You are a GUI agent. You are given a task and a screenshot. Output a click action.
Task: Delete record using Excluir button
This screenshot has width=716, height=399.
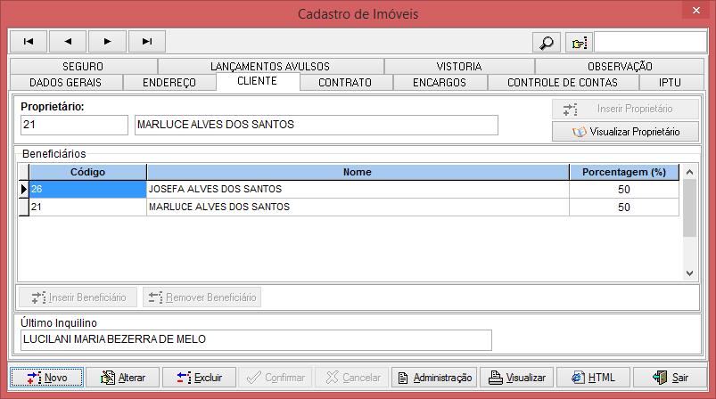coord(200,378)
